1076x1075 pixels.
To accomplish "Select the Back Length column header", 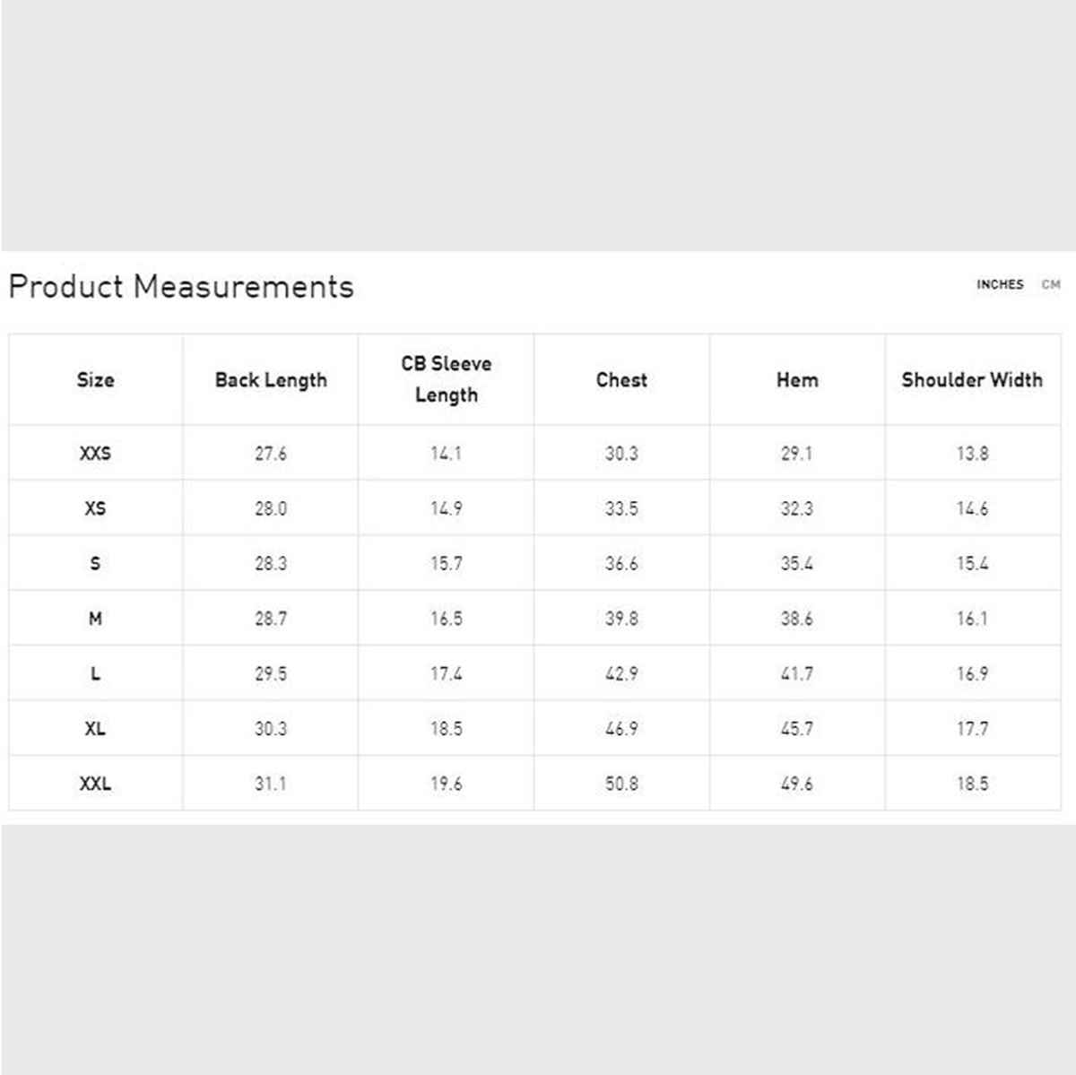I will (271, 380).
